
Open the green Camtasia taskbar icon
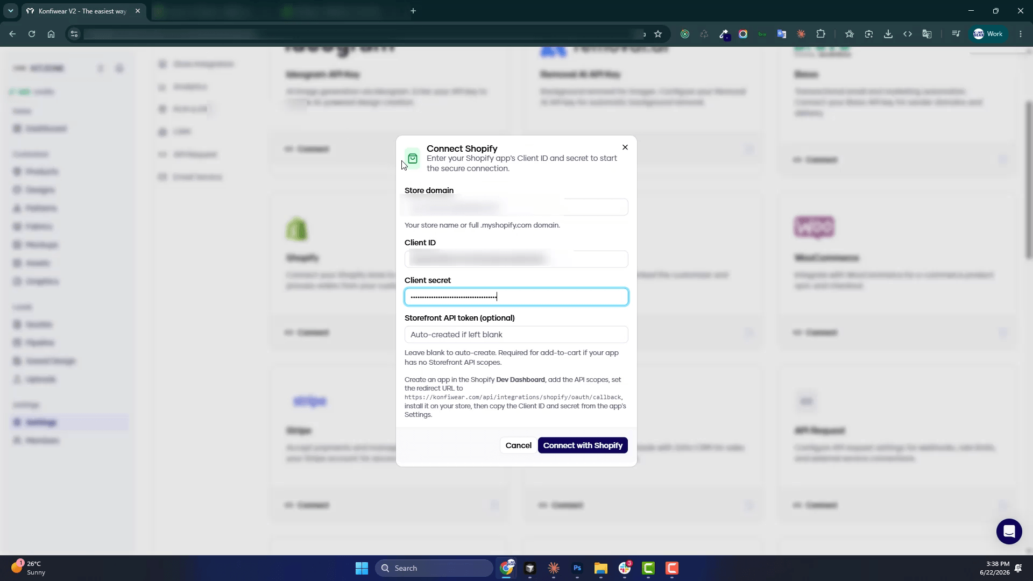click(x=648, y=568)
